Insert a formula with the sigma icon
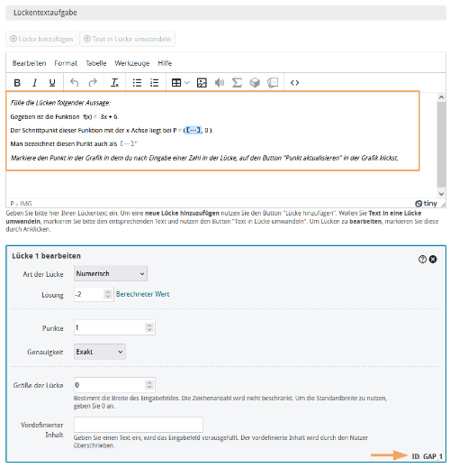The image size is (450, 468). 237,83
